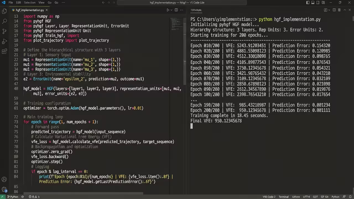Click 'Starting training for 200 epochs...' line
This screenshot has width=354, height=199.
point(229,35)
